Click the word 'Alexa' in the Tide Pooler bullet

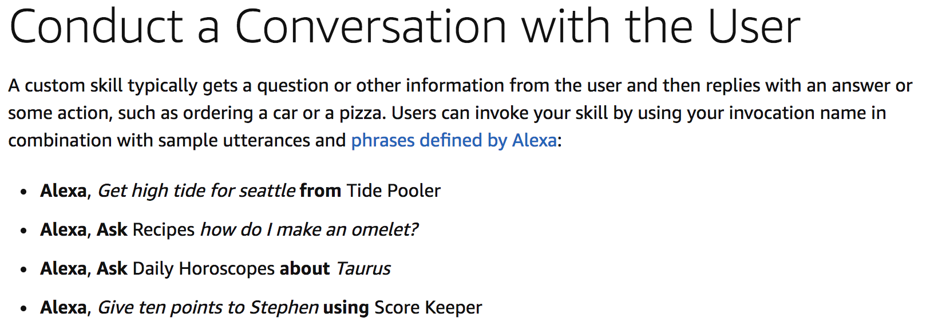pos(64,191)
